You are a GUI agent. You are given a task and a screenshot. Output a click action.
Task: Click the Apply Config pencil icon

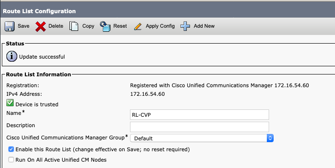(138, 26)
